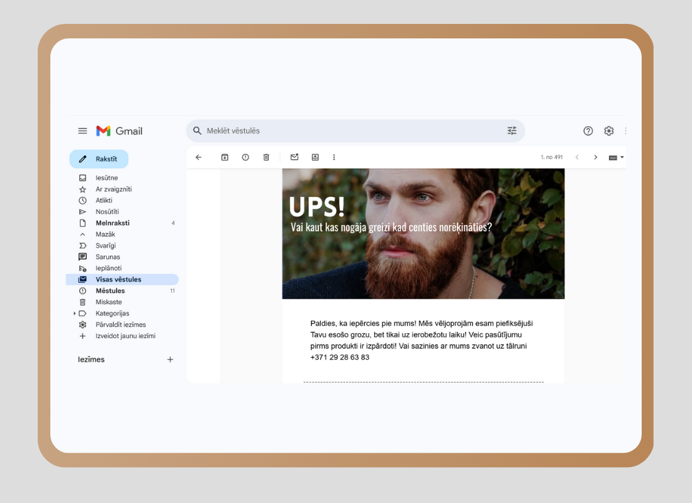Archive the open email

[x=225, y=157]
